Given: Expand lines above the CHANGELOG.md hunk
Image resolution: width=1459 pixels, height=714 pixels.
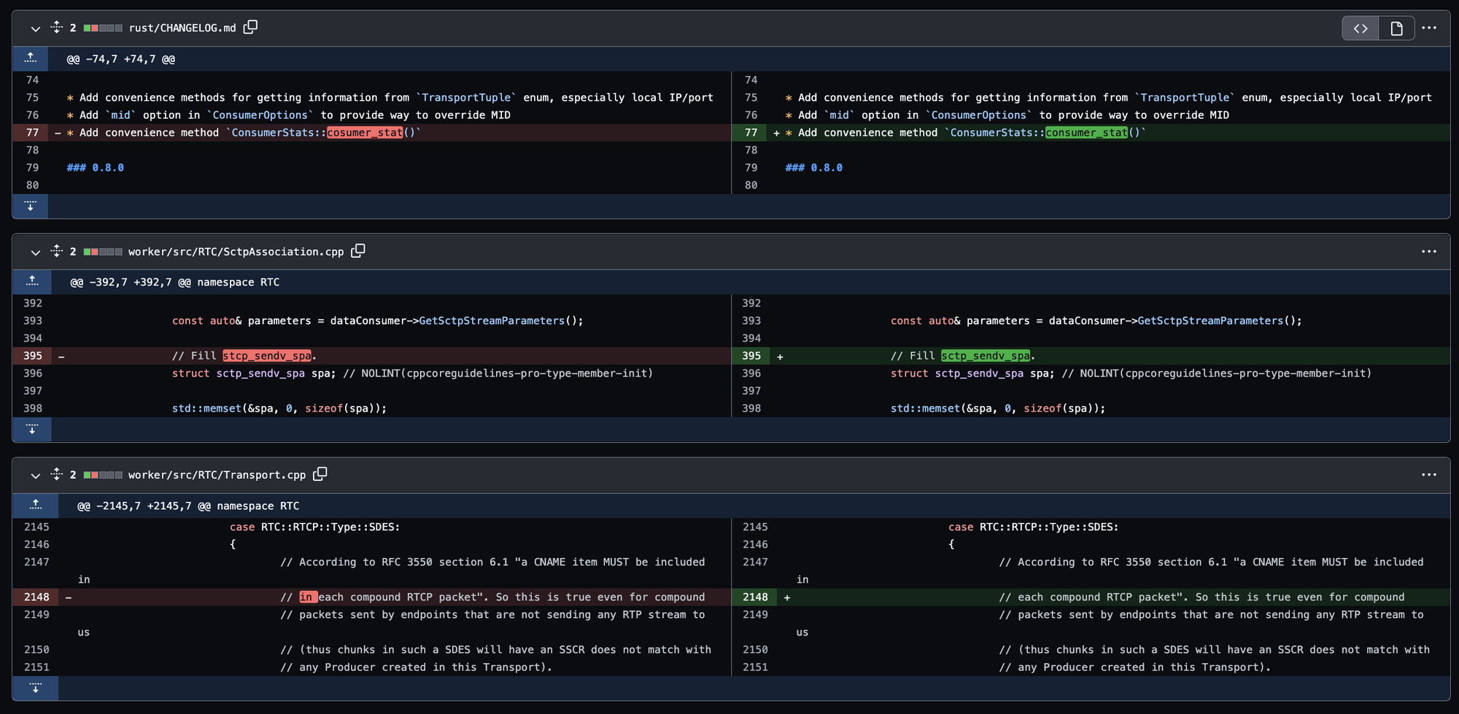Looking at the screenshot, I should point(31,58).
